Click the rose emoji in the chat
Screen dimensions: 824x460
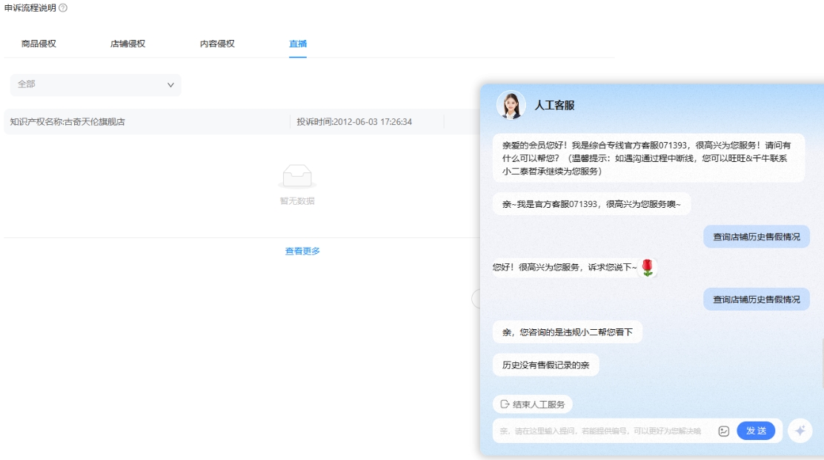click(x=647, y=268)
